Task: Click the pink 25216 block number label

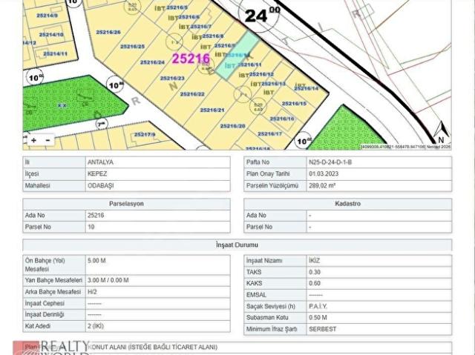Action: coord(191,59)
